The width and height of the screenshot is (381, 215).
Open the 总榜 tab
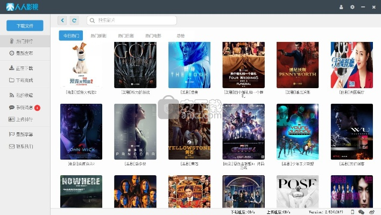(x=180, y=36)
